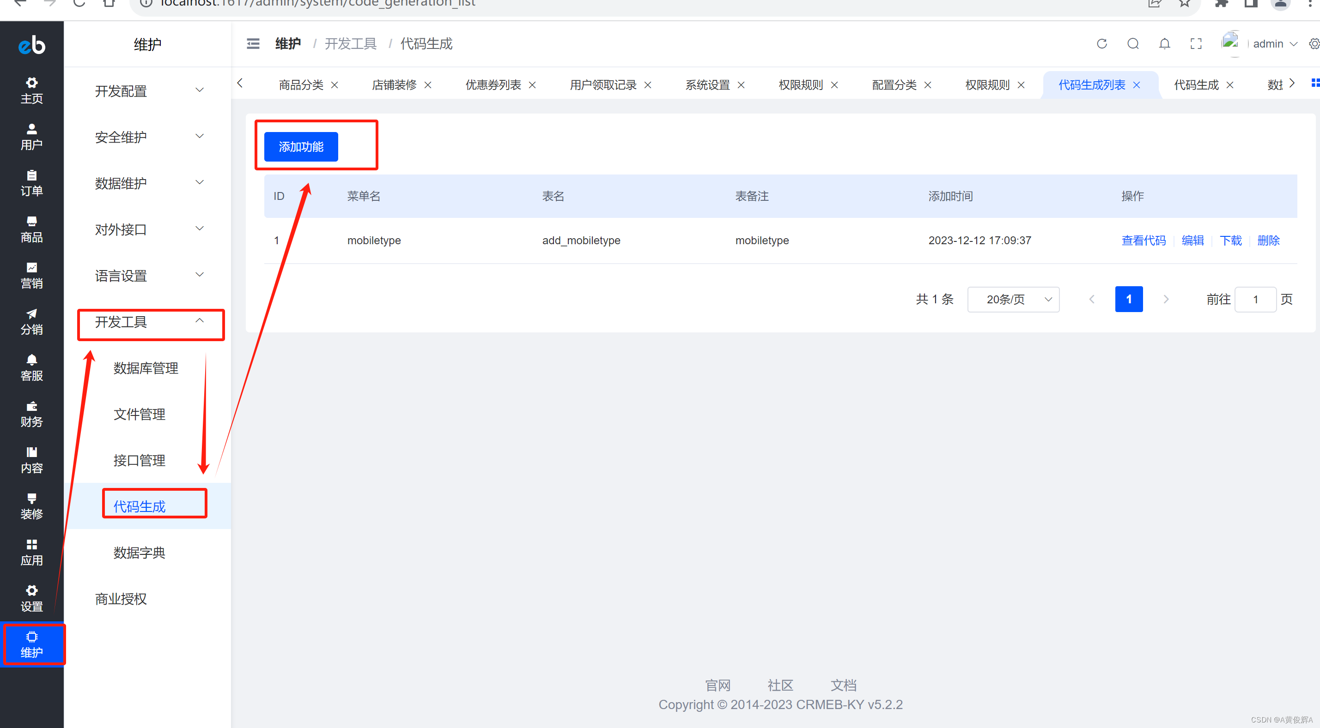The width and height of the screenshot is (1320, 728).
Task: Select 数据库管理 submenu item
Action: coord(146,367)
